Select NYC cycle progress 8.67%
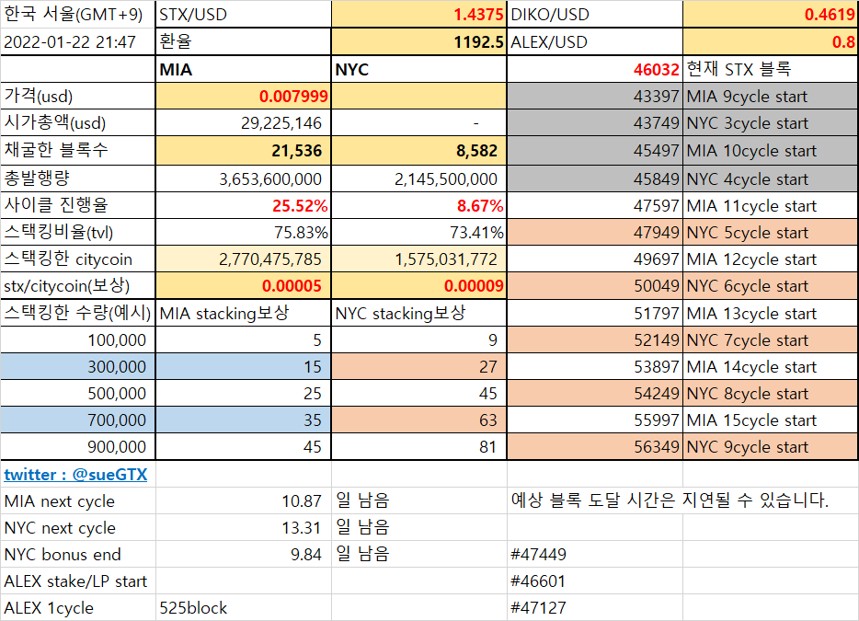Screen dimensions: 859x621 419,205
